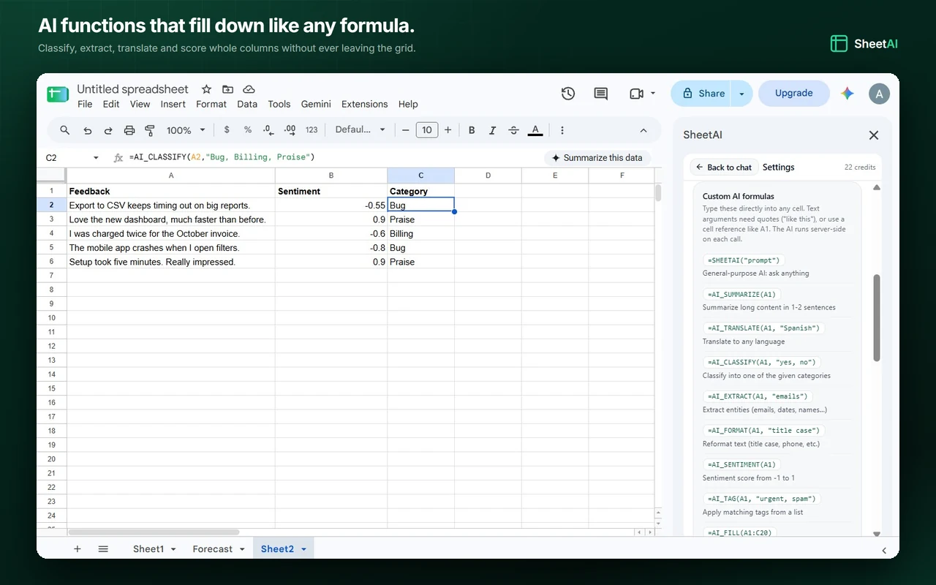This screenshot has height=585, width=936.
Task: Star the Untitled spreadsheet
Action: (206, 89)
